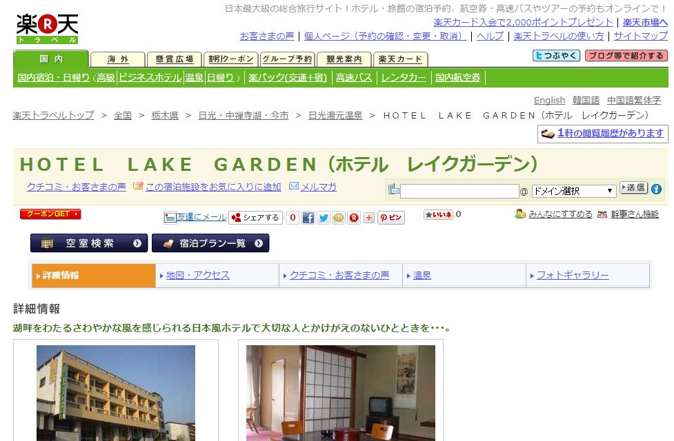Go to the 地図・アクセス tab
The image size is (674, 441).
click(217, 276)
